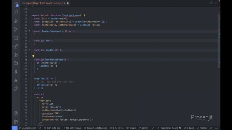Click Sign in to Bitbucket
Image resolution: width=232 pixels, height=130 pixels.
click(x=96, y=128)
